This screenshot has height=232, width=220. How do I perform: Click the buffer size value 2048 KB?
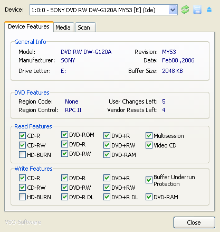pyautogui.click(x=173, y=71)
